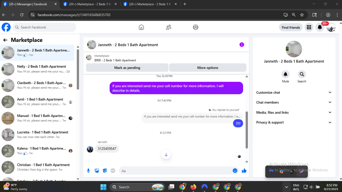
Task: Search in conversation magnifier icon
Action: (x=302, y=74)
